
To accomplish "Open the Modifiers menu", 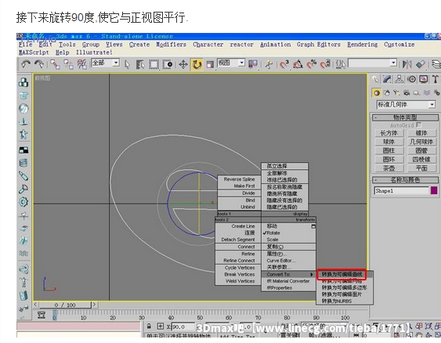I will [x=172, y=45].
